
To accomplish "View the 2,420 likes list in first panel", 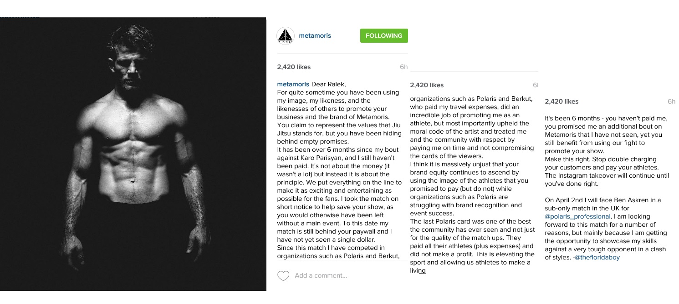I will tap(294, 67).
